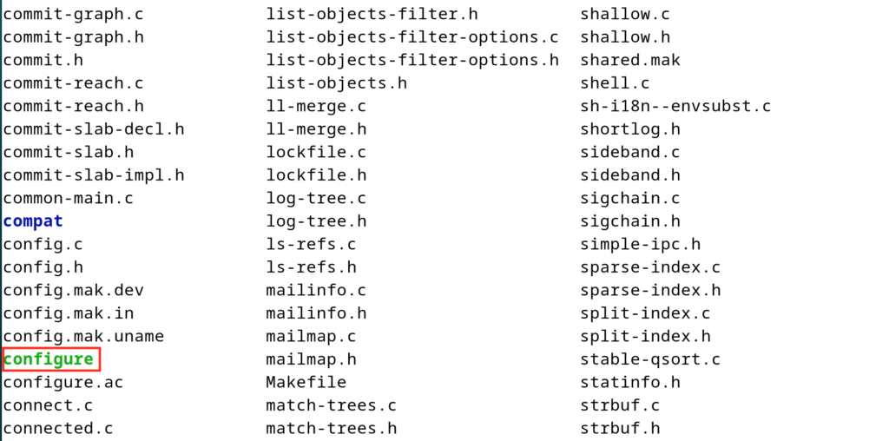Select the shell.c file name
The image size is (889, 441).
point(615,83)
